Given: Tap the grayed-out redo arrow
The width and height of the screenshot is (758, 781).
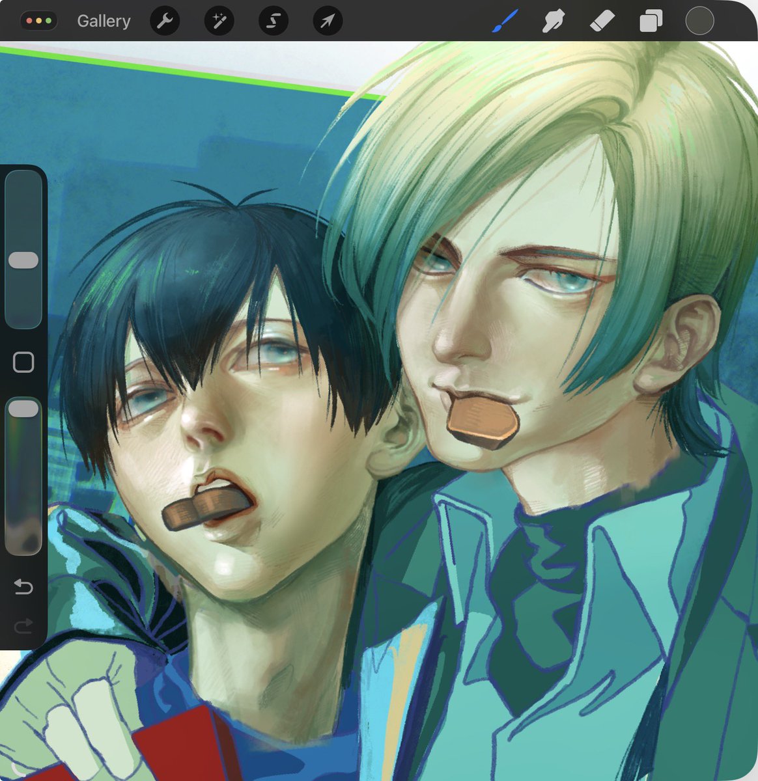Looking at the screenshot, I should (x=24, y=627).
